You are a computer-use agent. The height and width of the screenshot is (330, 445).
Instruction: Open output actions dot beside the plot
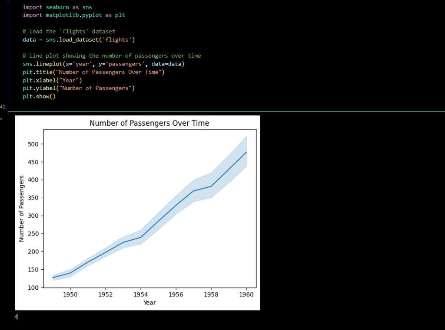[x=1, y=119]
